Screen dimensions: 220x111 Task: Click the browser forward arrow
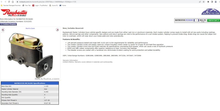pos(5,2)
